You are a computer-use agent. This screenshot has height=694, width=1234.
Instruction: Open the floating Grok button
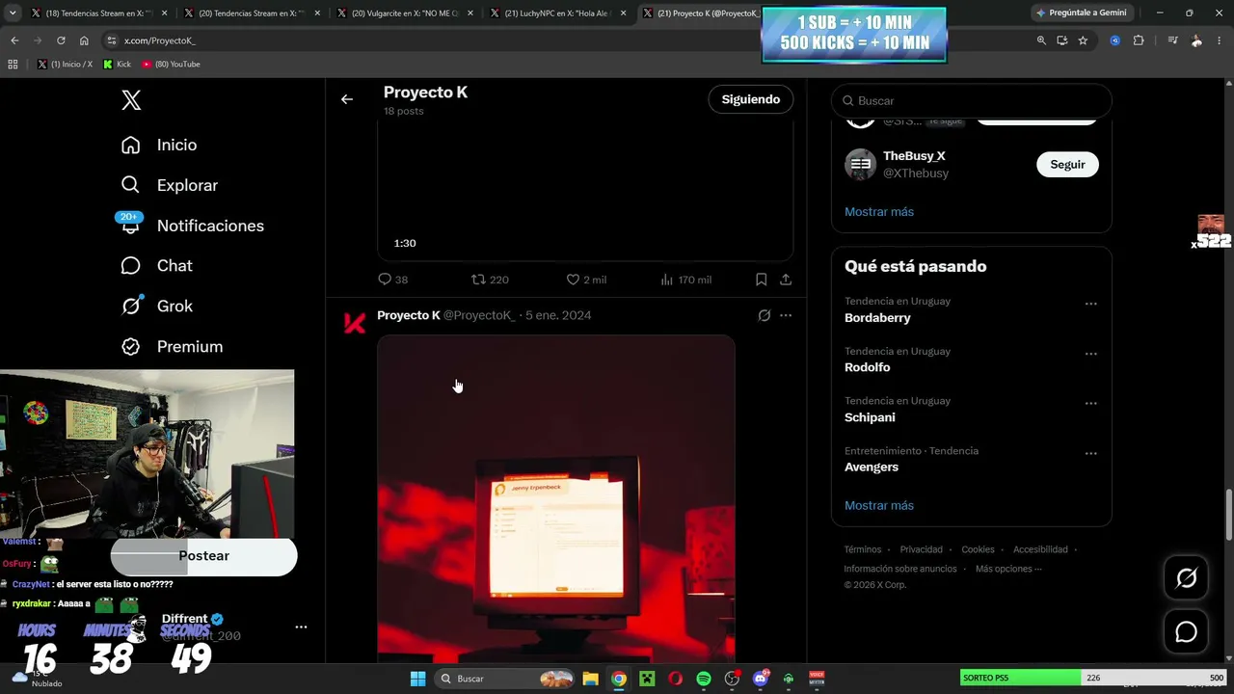point(1187,577)
